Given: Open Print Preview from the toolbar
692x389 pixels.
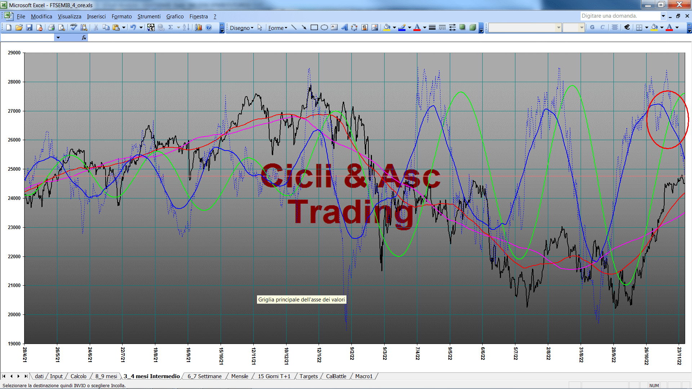Looking at the screenshot, I should [x=62, y=27].
